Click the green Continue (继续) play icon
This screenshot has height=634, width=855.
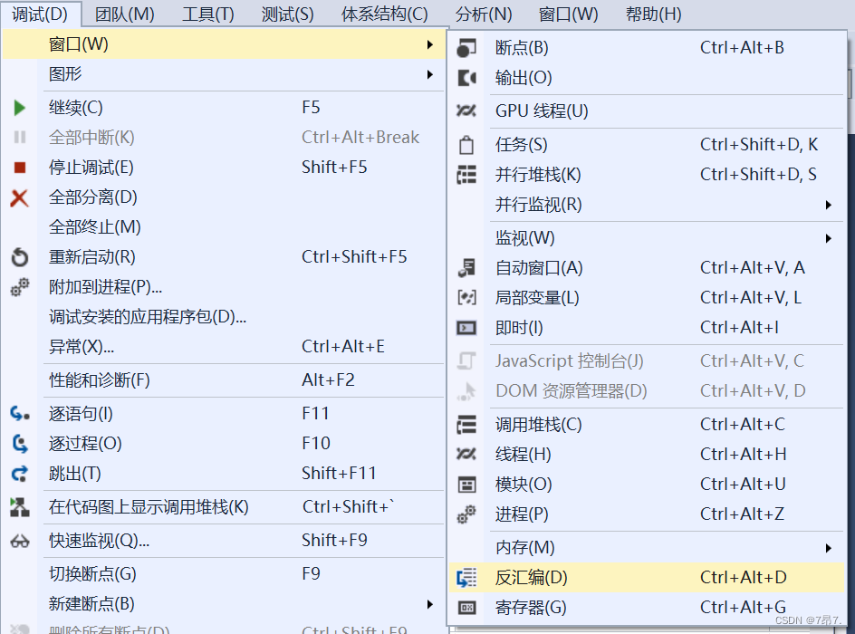click(x=20, y=109)
